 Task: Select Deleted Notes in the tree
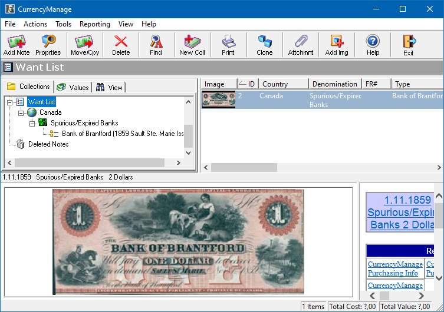point(48,144)
